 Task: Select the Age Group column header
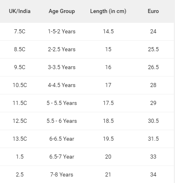coord(62,11)
